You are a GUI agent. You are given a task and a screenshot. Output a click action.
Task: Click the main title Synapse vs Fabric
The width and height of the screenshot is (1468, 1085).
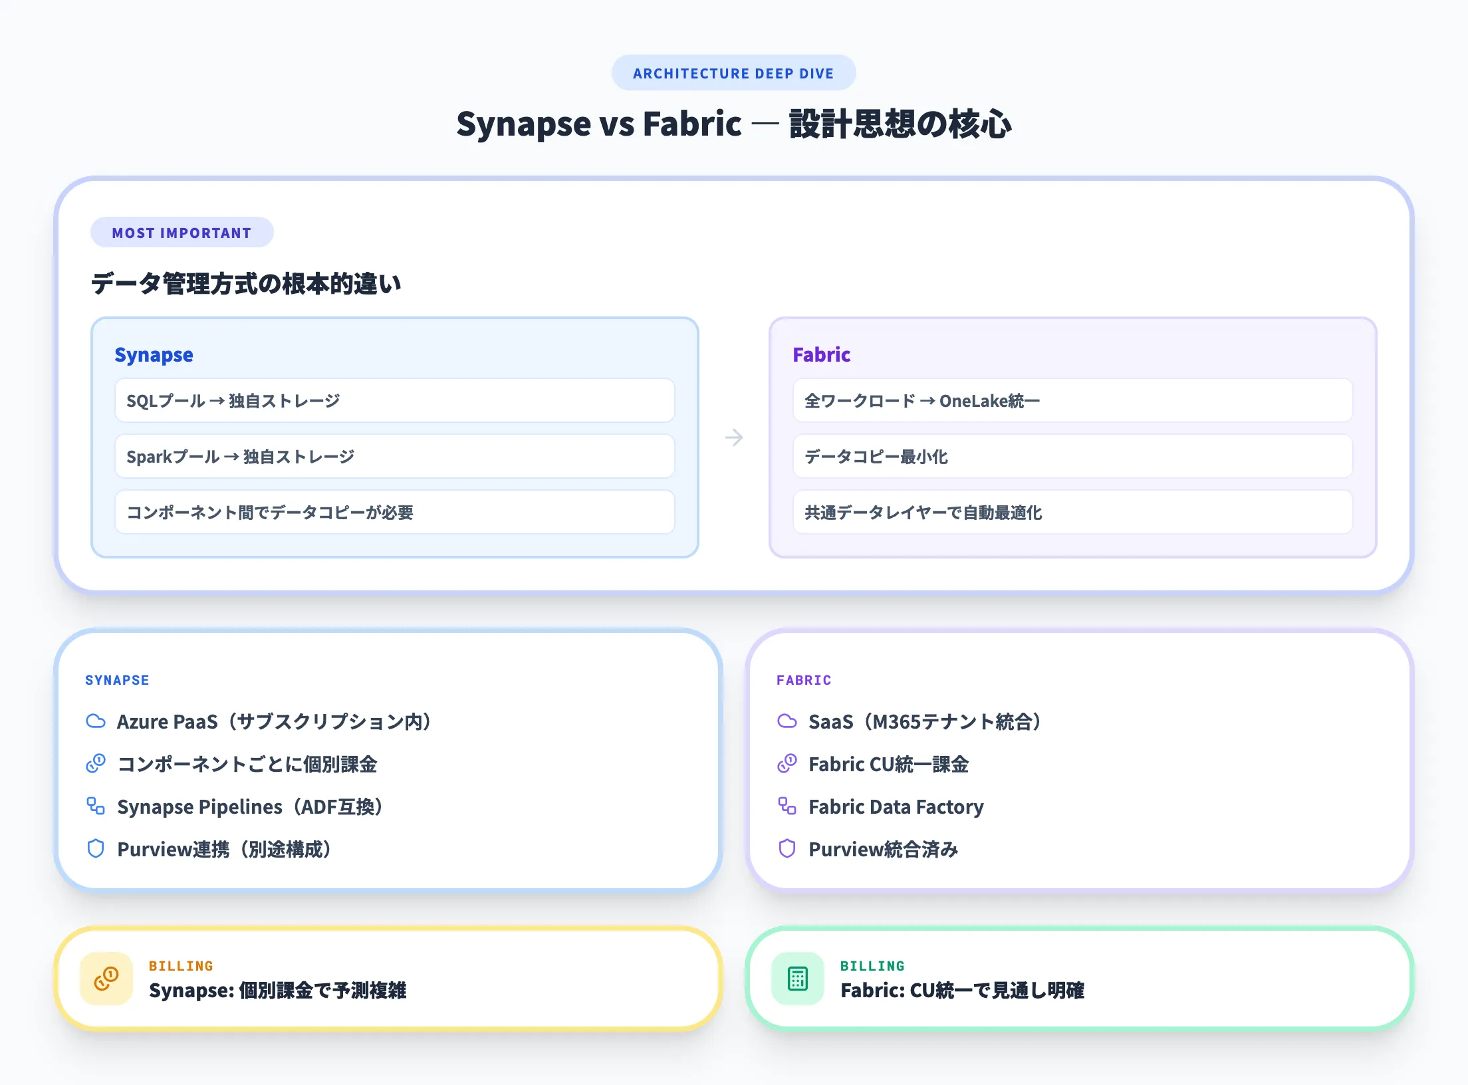pos(734,124)
